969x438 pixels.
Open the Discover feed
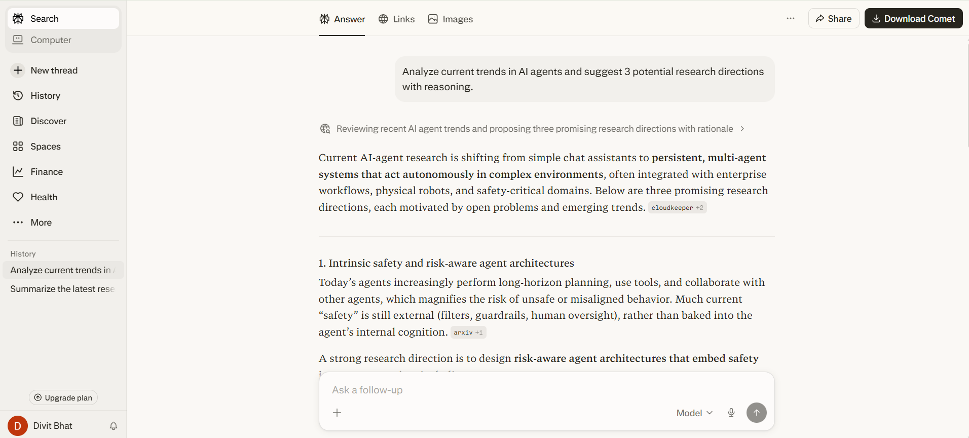(48, 121)
